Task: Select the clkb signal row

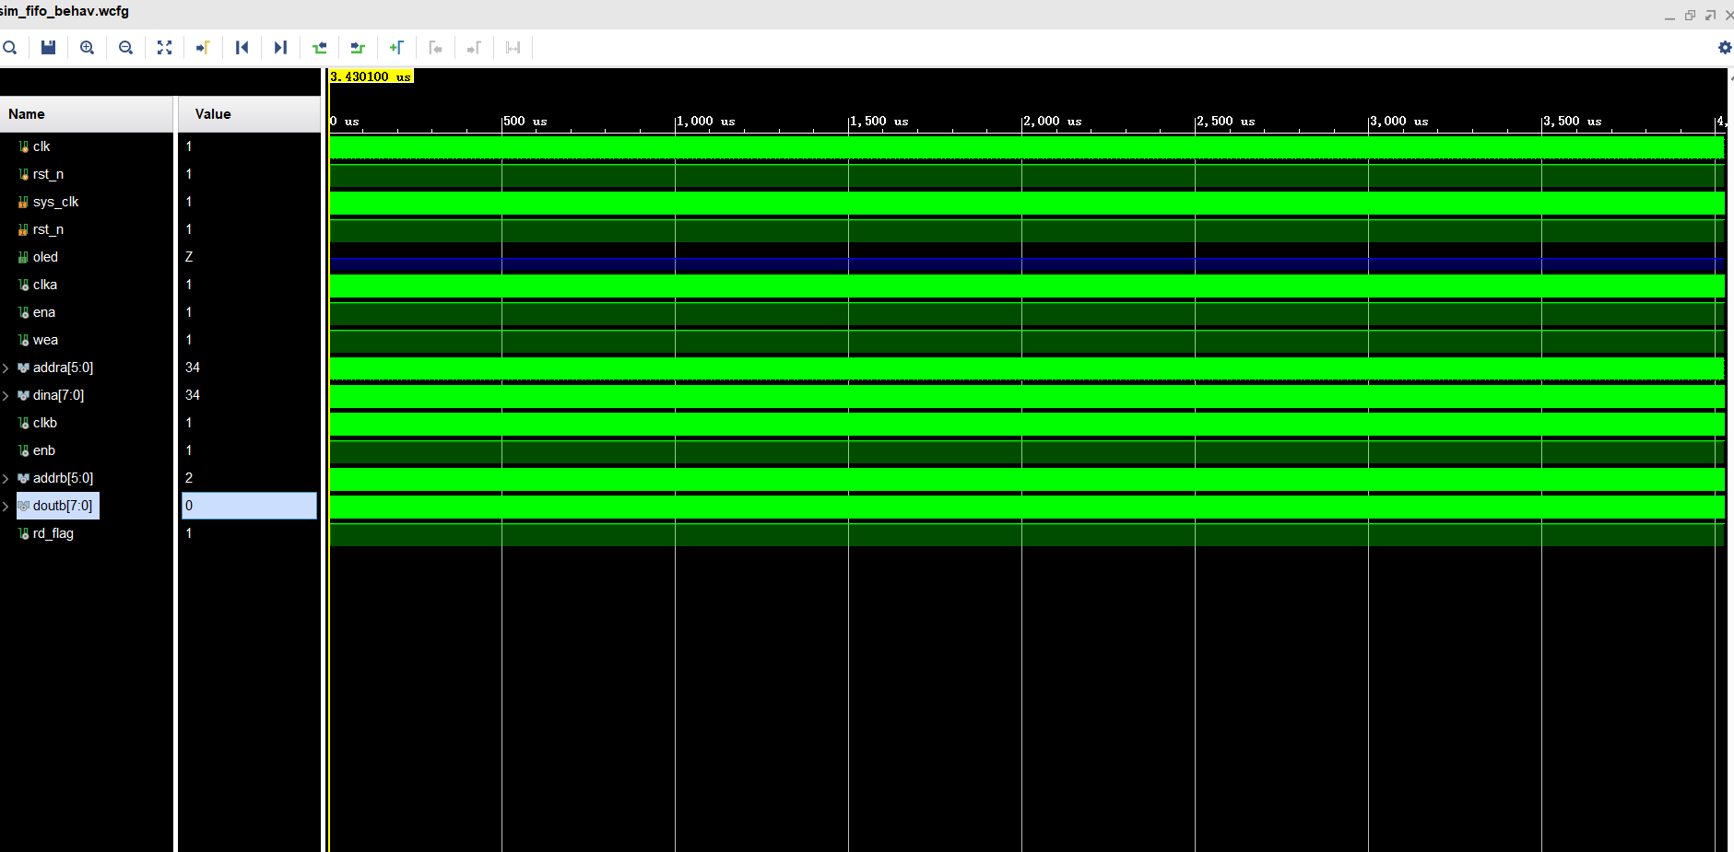Action: click(x=44, y=422)
